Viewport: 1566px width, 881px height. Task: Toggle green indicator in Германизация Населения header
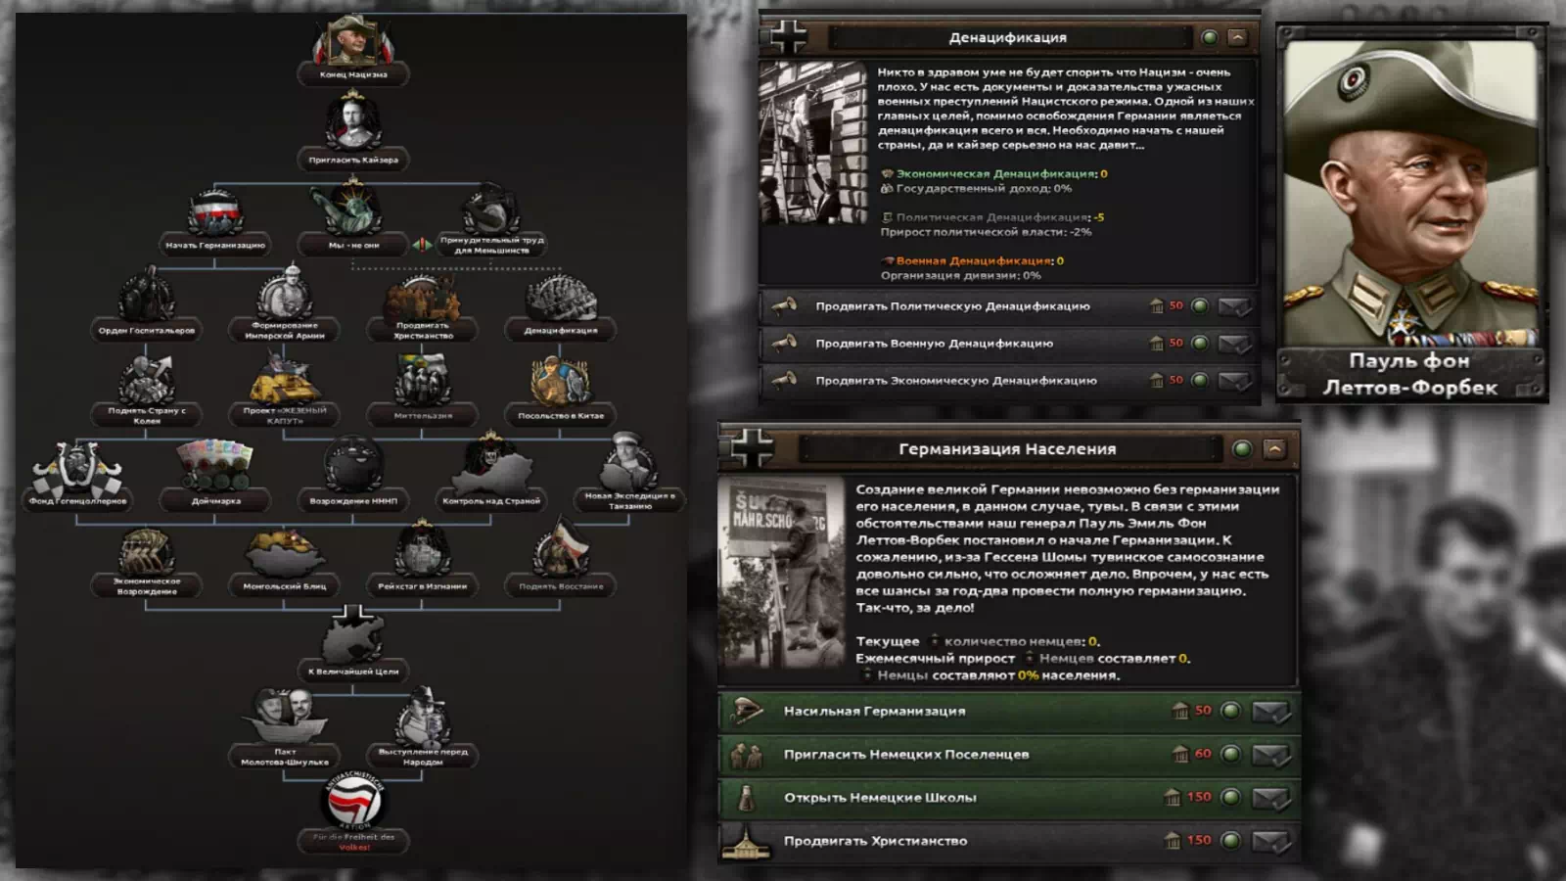tap(1242, 448)
